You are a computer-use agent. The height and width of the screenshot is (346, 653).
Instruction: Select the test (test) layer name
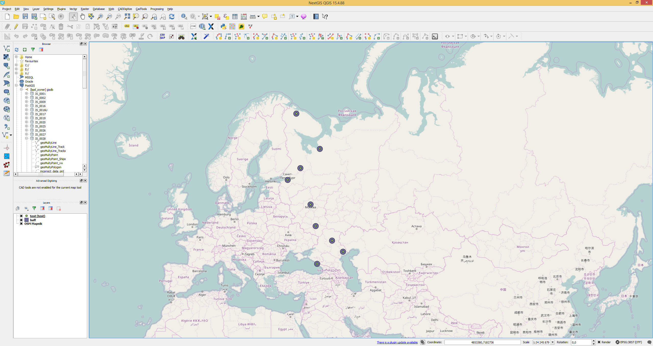click(37, 216)
